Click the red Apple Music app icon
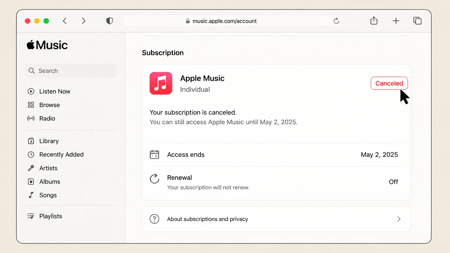The width and height of the screenshot is (450, 253). pyautogui.click(x=161, y=83)
